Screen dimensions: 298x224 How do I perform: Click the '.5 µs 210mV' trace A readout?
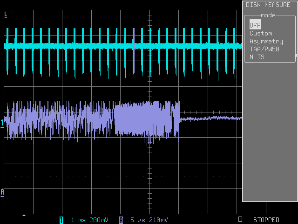(x=148, y=220)
